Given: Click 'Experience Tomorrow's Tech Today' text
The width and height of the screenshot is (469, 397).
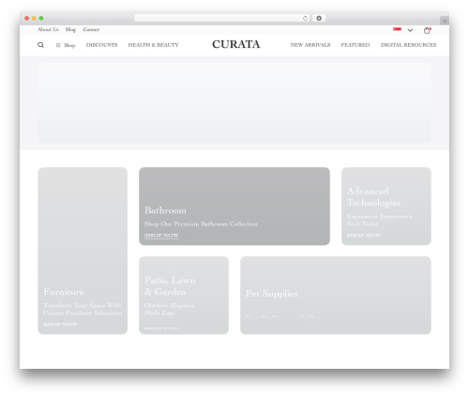Looking at the screenshot, I should [379, 220].
